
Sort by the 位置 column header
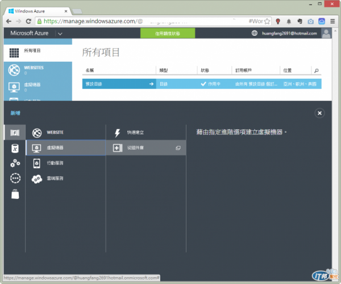(287, 70)
